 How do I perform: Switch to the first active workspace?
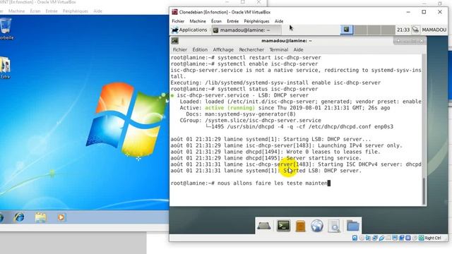[347, 30]
